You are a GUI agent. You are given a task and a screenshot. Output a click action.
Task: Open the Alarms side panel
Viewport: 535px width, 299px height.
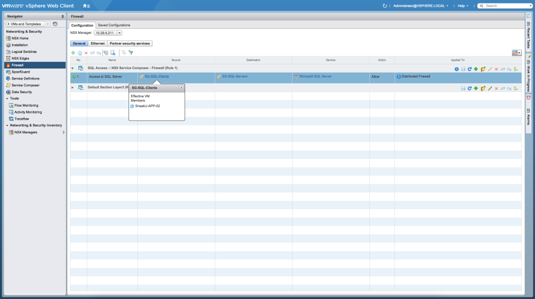(528, 113)
